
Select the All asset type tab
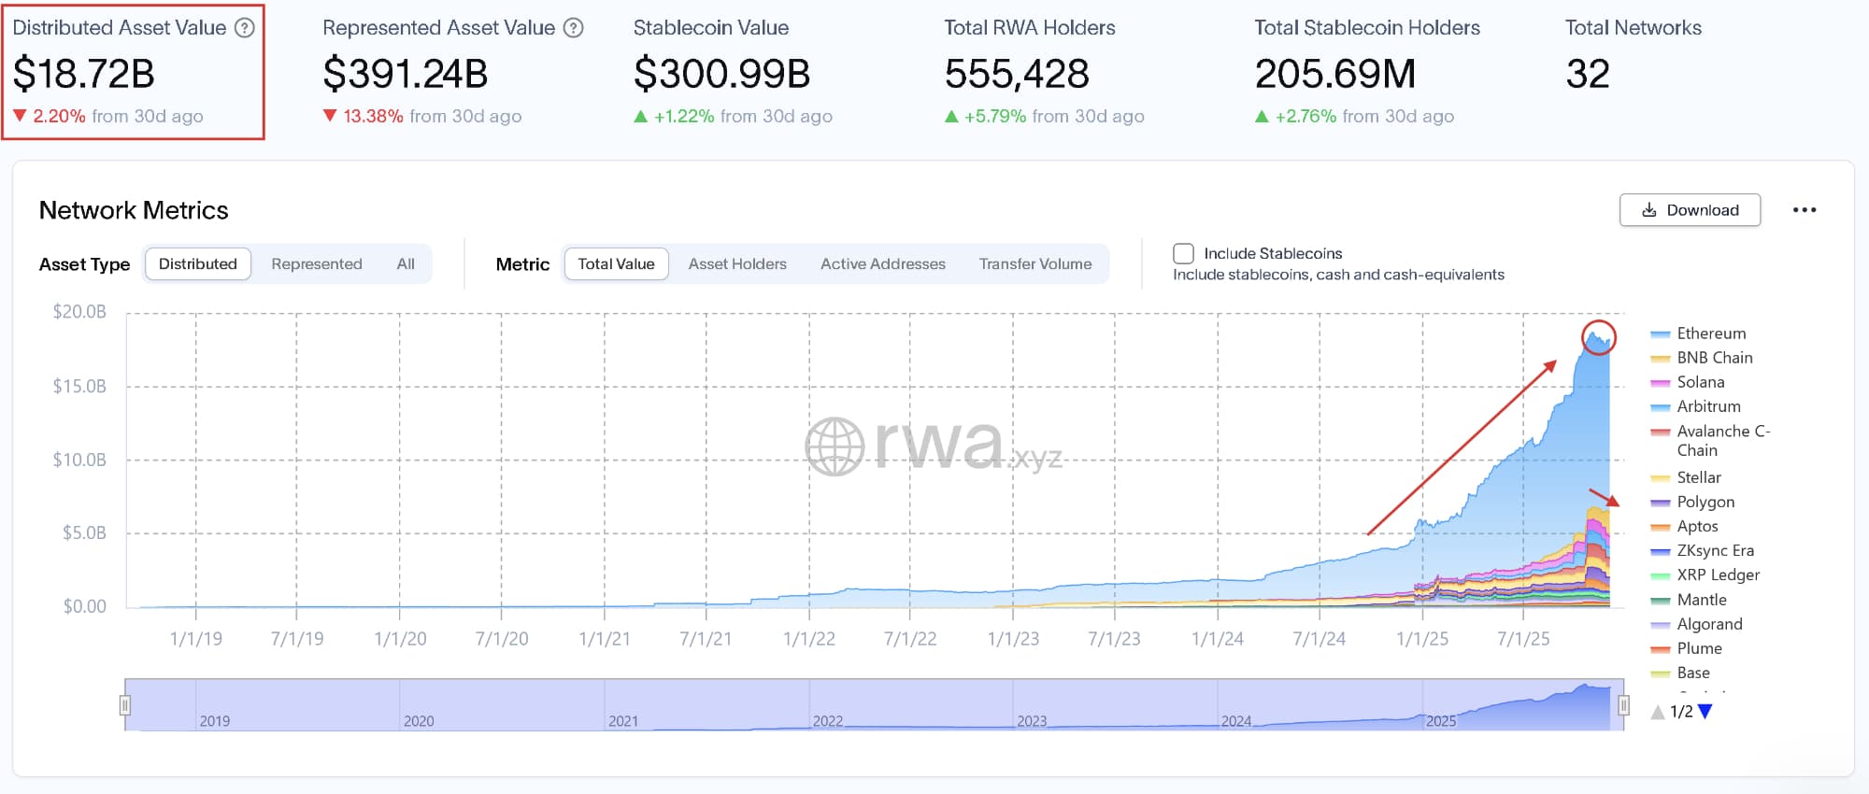tap(405, 264)
